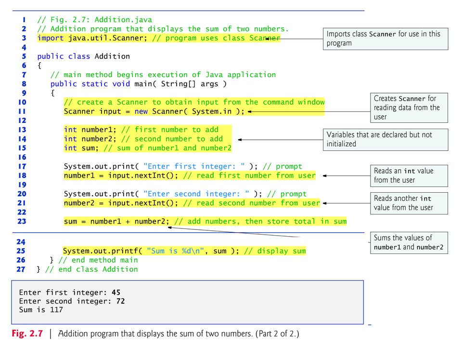
Task: Click the 'System.out.printf( "Sum is %d\n", sum );' line
Action: coord(151,251)
